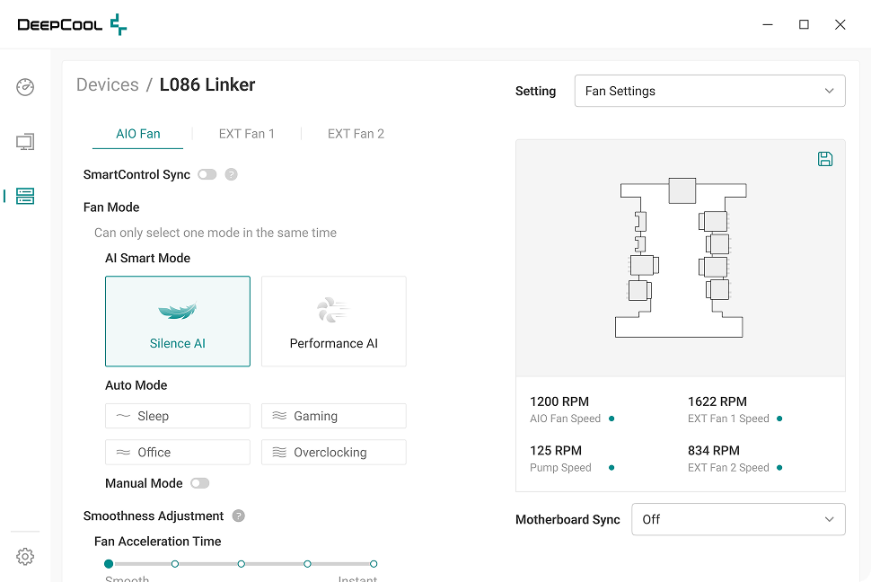Open settings gear icon at bottom left

[x=25, y=557]
